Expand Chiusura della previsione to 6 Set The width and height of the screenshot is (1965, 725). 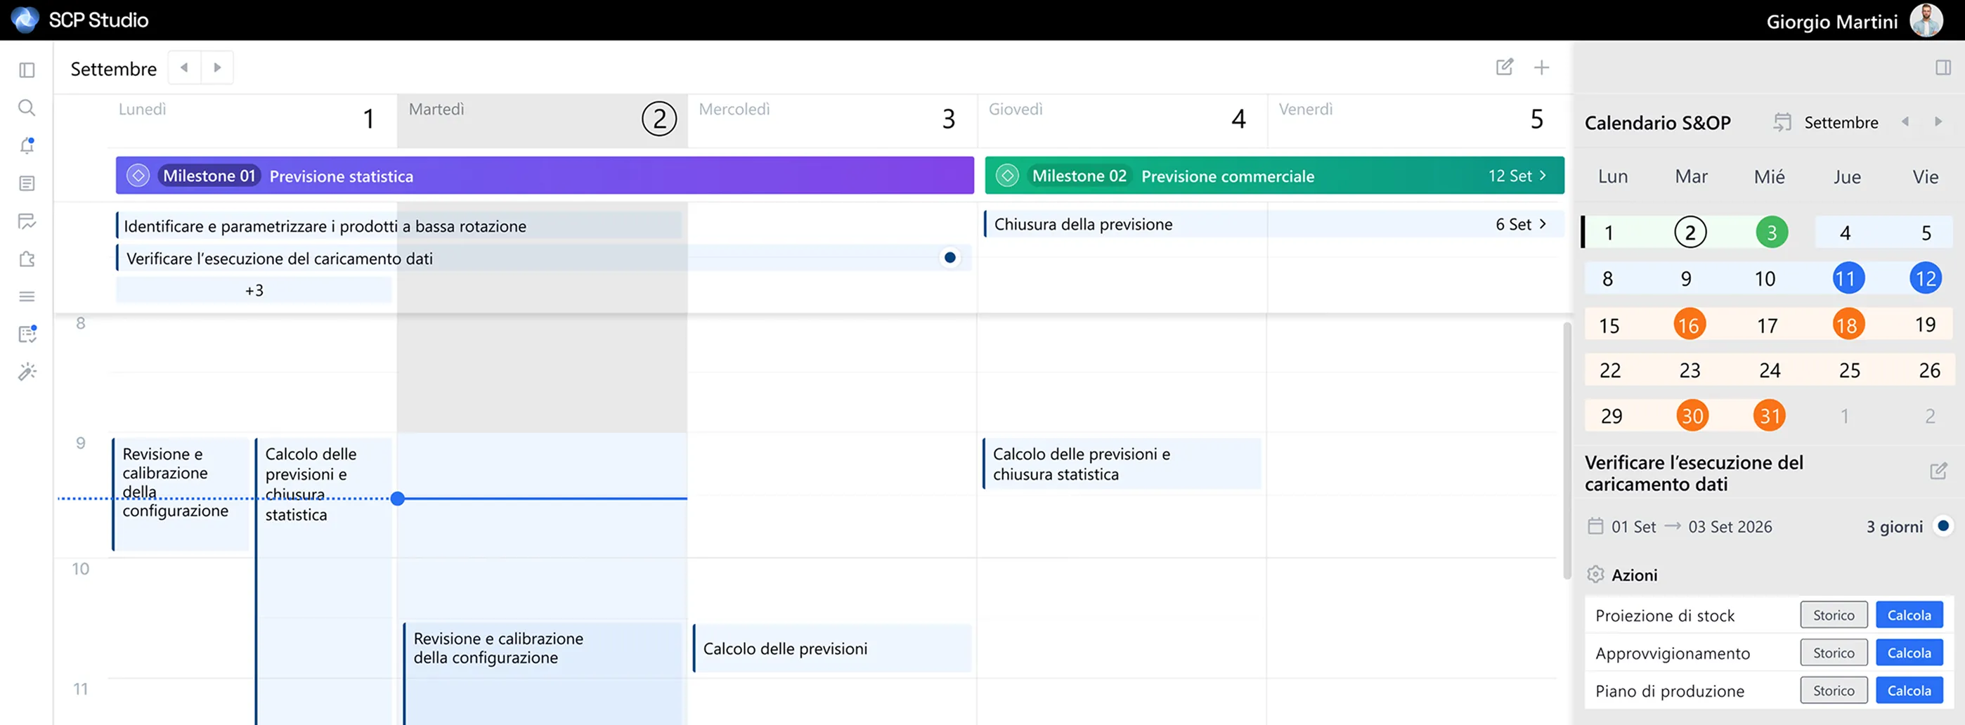click(1543, 224)
